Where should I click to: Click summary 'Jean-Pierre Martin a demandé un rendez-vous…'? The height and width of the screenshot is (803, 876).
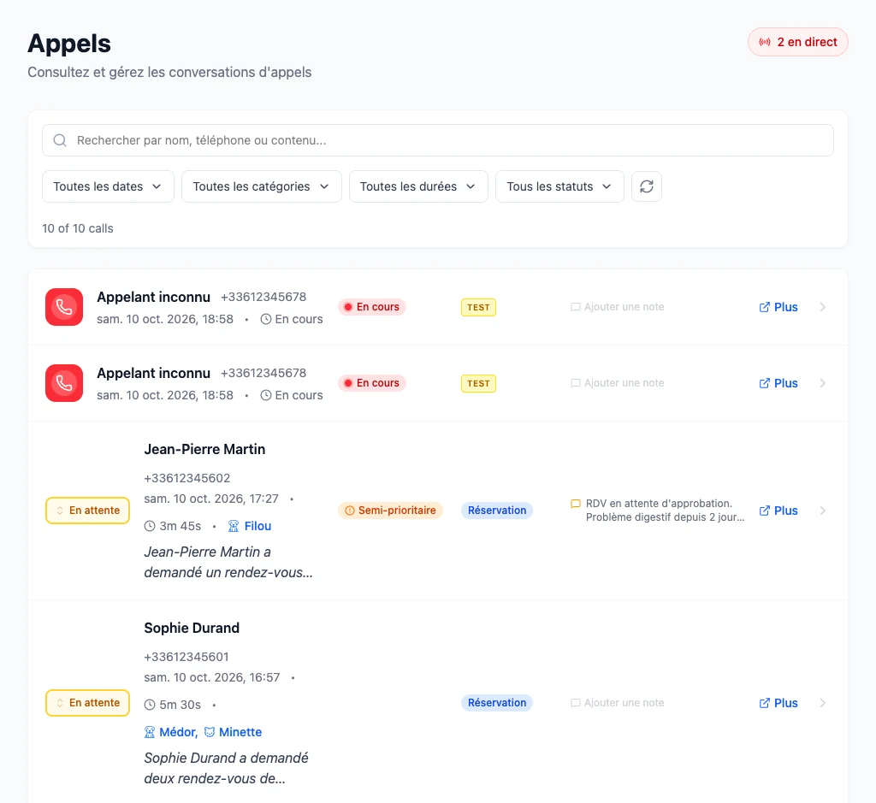tap(228, 563)
